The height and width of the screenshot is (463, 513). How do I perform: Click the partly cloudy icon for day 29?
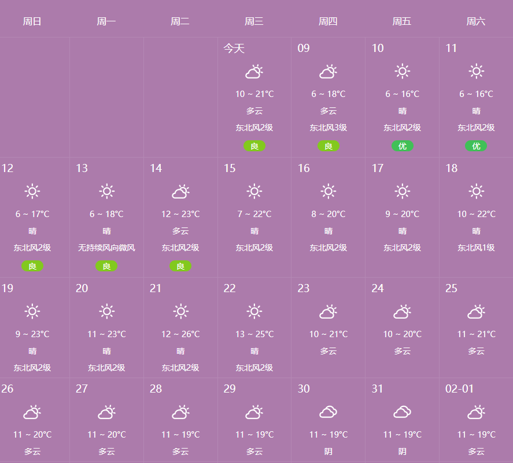coord(254,412)
